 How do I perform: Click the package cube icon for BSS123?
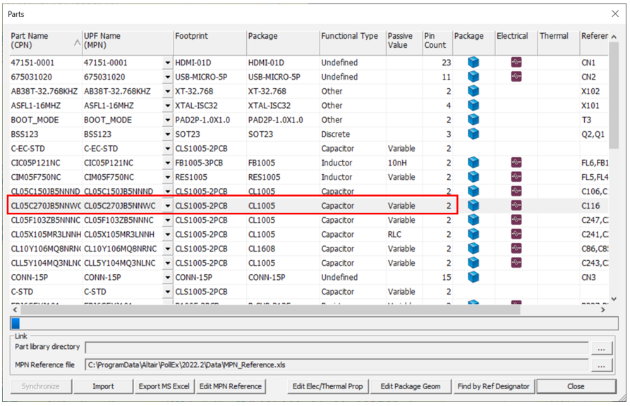click(x=473, y=134)
